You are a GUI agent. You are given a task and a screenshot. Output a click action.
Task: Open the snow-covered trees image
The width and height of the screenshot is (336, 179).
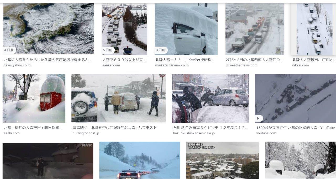pyautogui.click(x=300, y=160)
